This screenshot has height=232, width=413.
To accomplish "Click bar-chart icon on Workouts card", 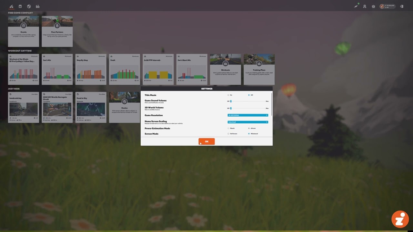I will click(226, 64).
